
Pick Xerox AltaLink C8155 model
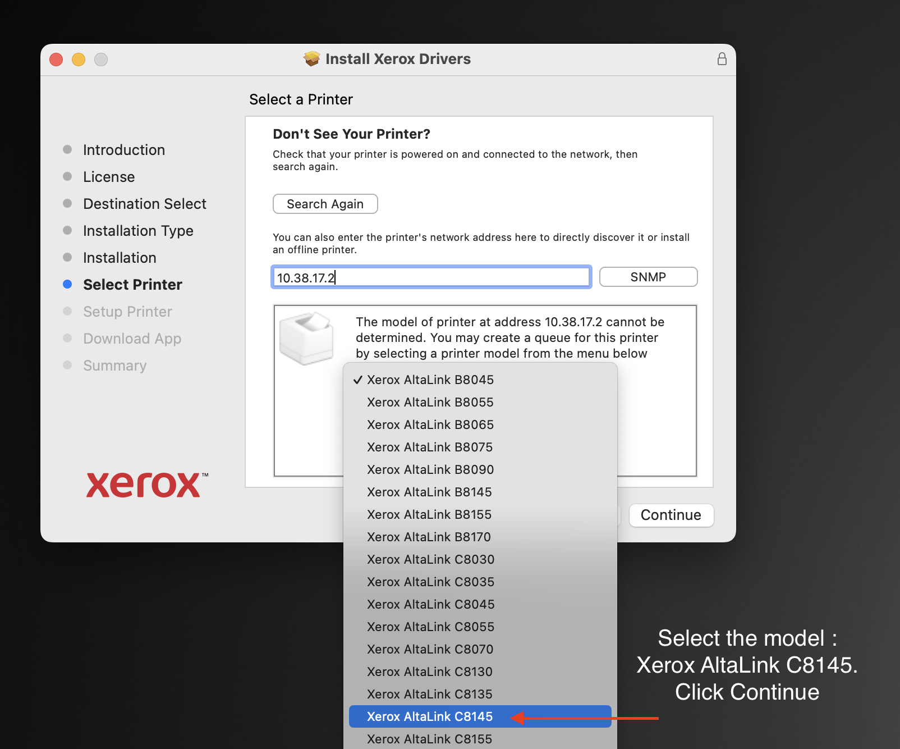(x=430, y=739)
